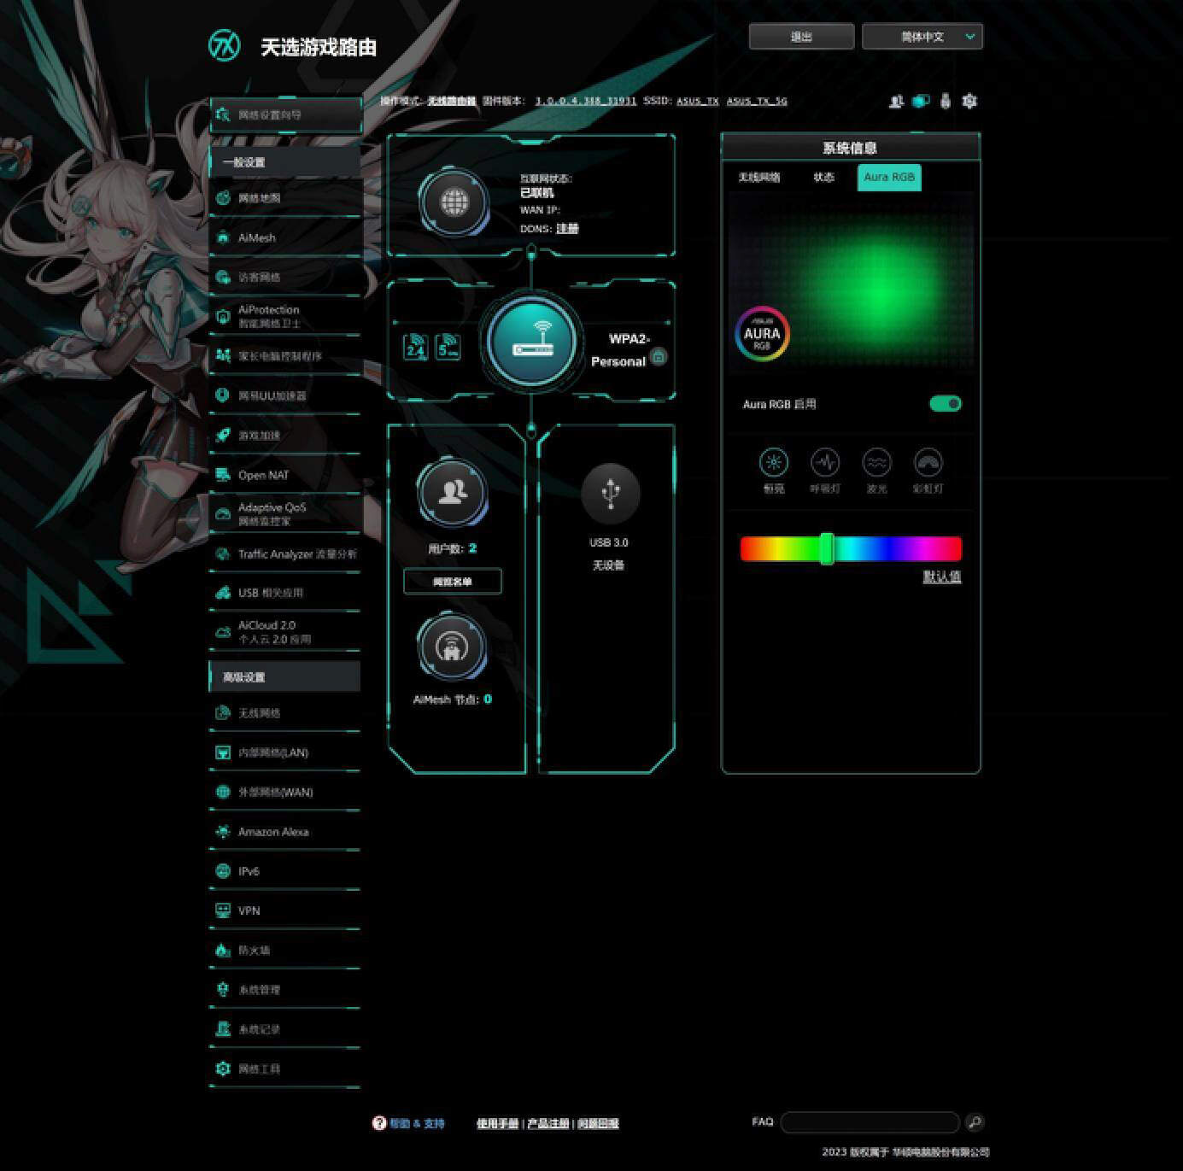
Task: Open Traffic Analyzer 流量分析
Action: click(x=285, y=554)
